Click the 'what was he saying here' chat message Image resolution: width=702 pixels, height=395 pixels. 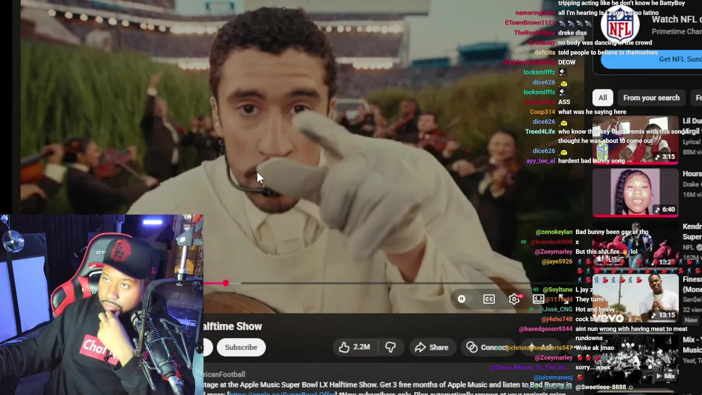coord(592,112)
